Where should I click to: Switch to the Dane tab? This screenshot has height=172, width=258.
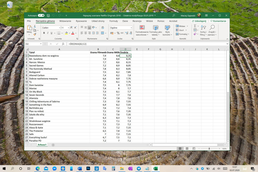tap(125, 21)
